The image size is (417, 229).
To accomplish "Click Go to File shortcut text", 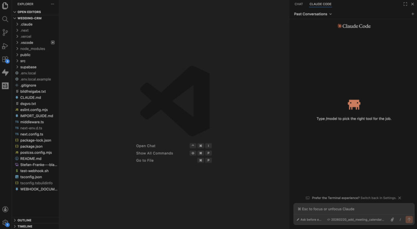I will pos(145,160).
